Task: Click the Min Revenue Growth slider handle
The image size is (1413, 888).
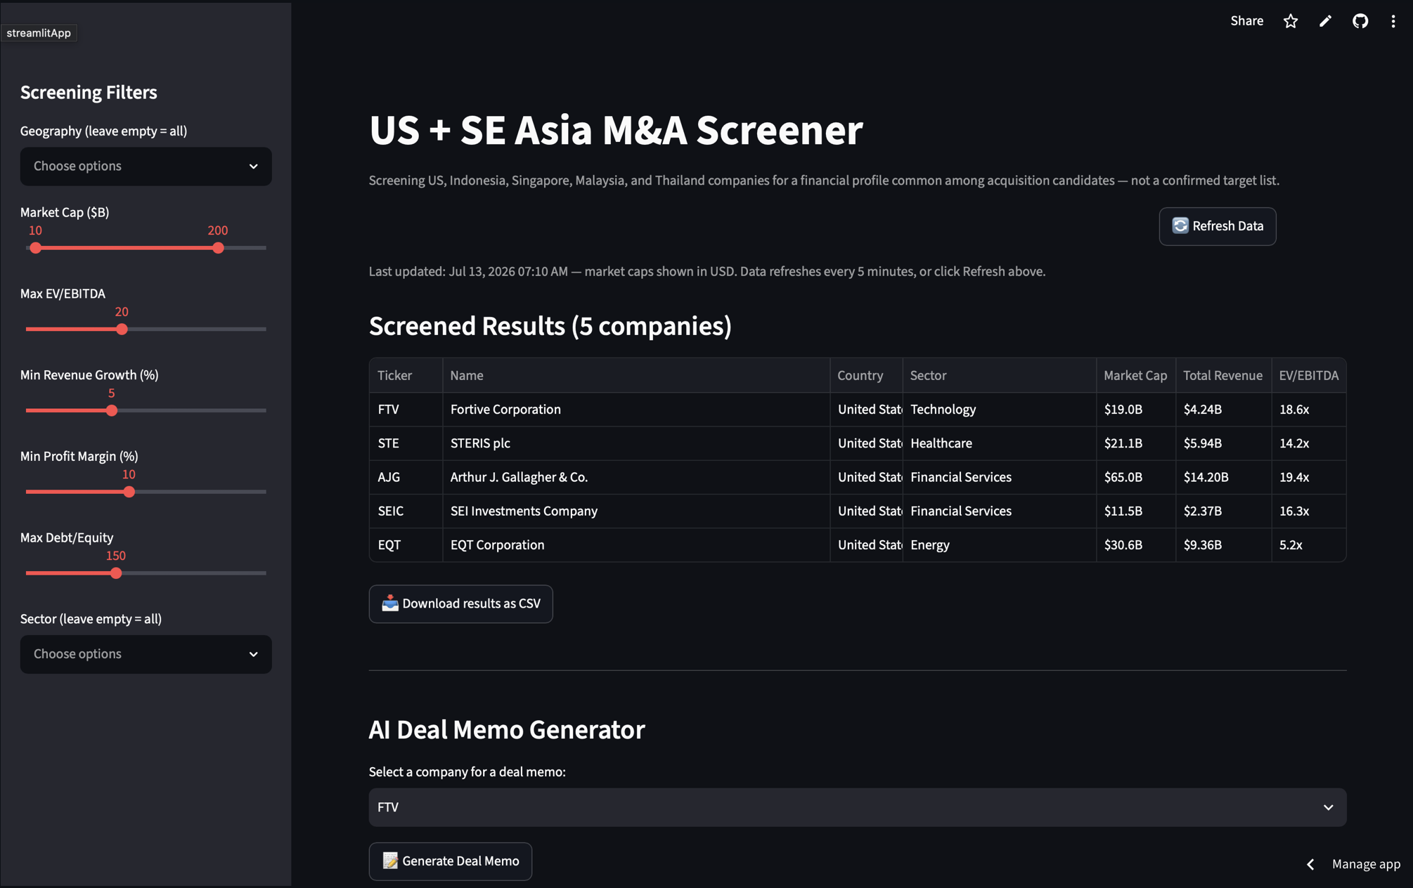Action: [x=111, y=410]
